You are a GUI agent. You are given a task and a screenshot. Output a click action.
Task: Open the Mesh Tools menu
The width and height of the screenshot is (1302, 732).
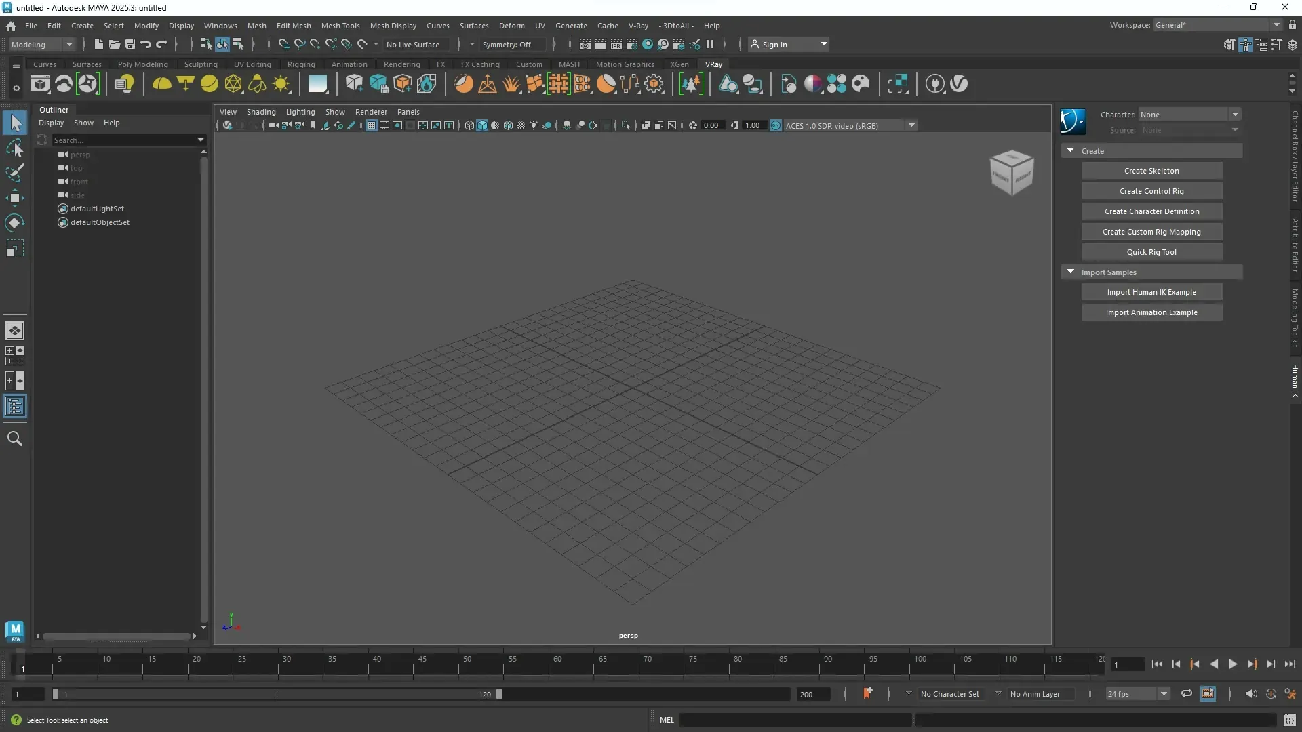coord(340,26)
